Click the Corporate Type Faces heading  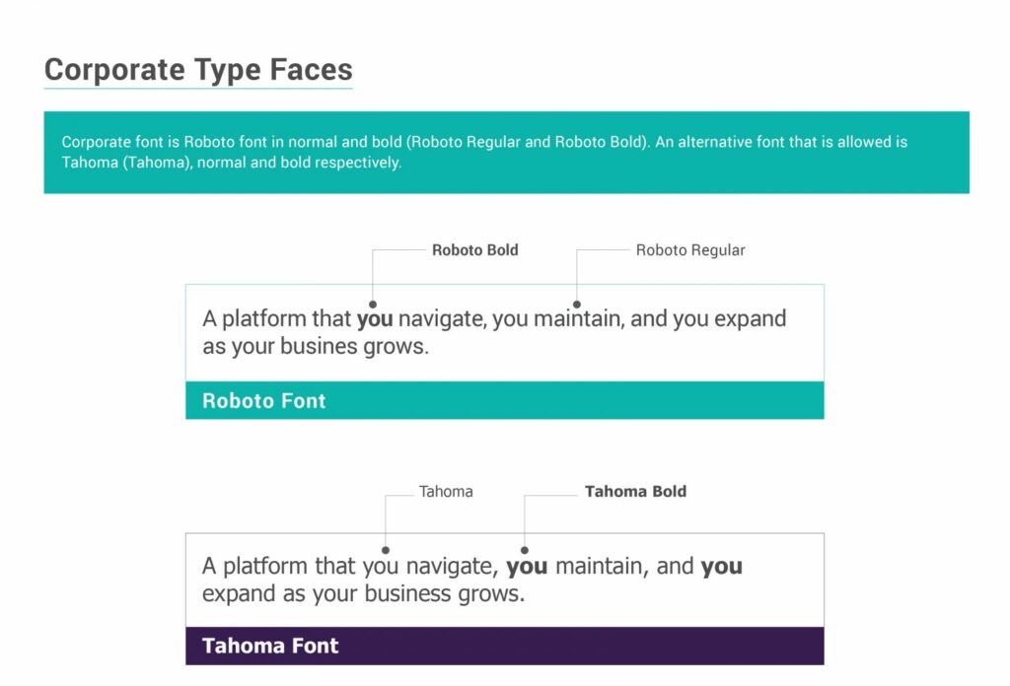198,70
